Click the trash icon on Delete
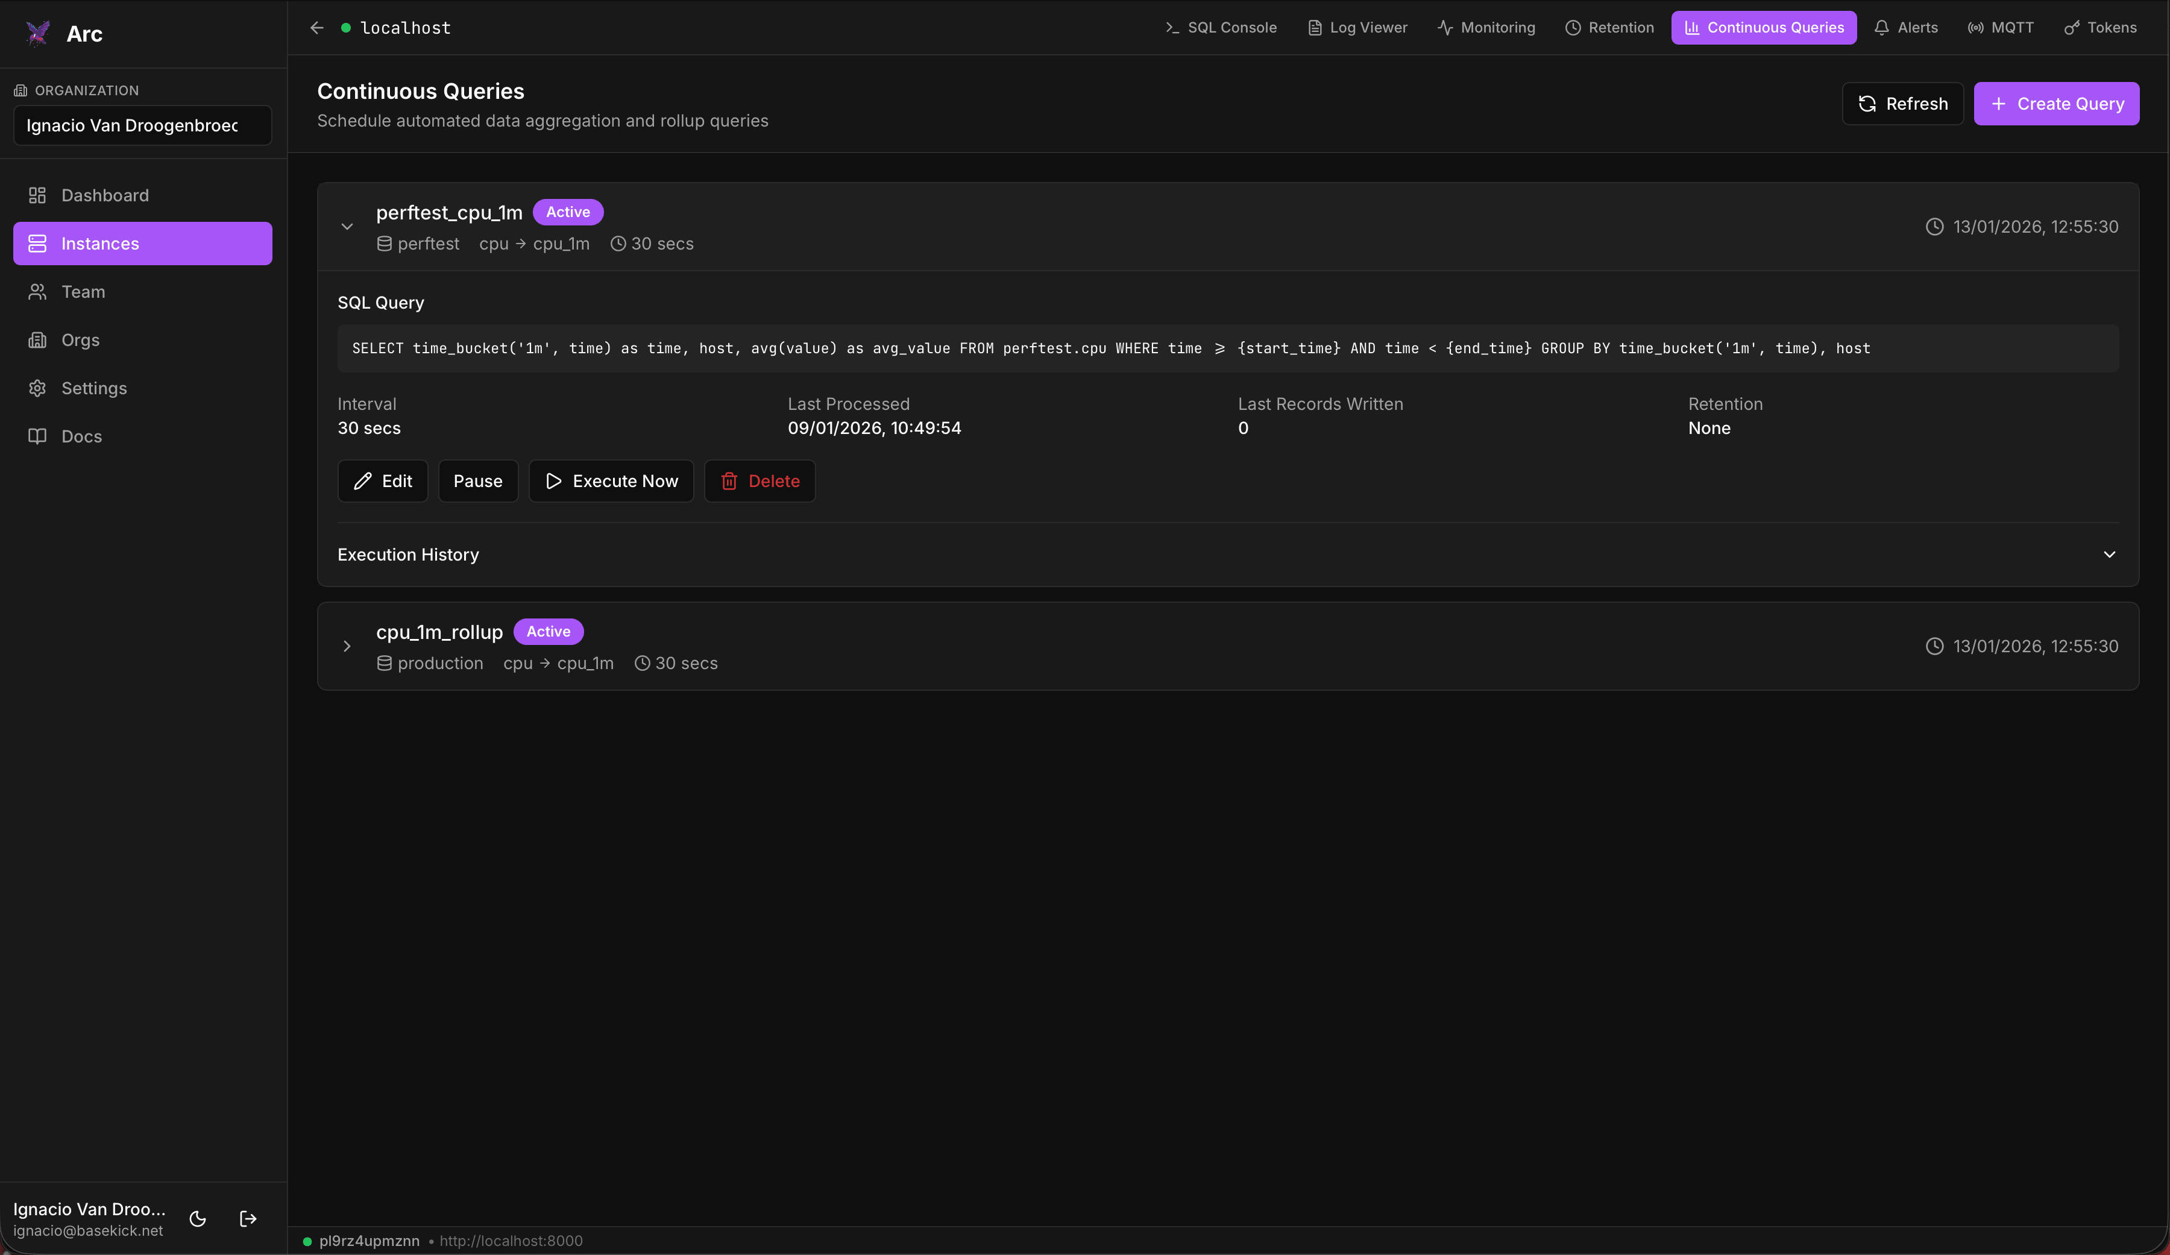2170x1255 pixels. (x=729, y=482)
